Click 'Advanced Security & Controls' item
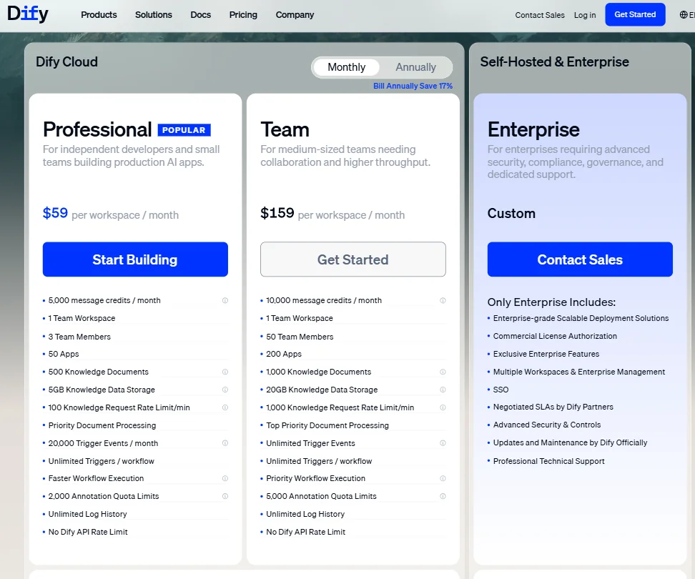This screenshot has height=579, width=695. pos(547,425)
